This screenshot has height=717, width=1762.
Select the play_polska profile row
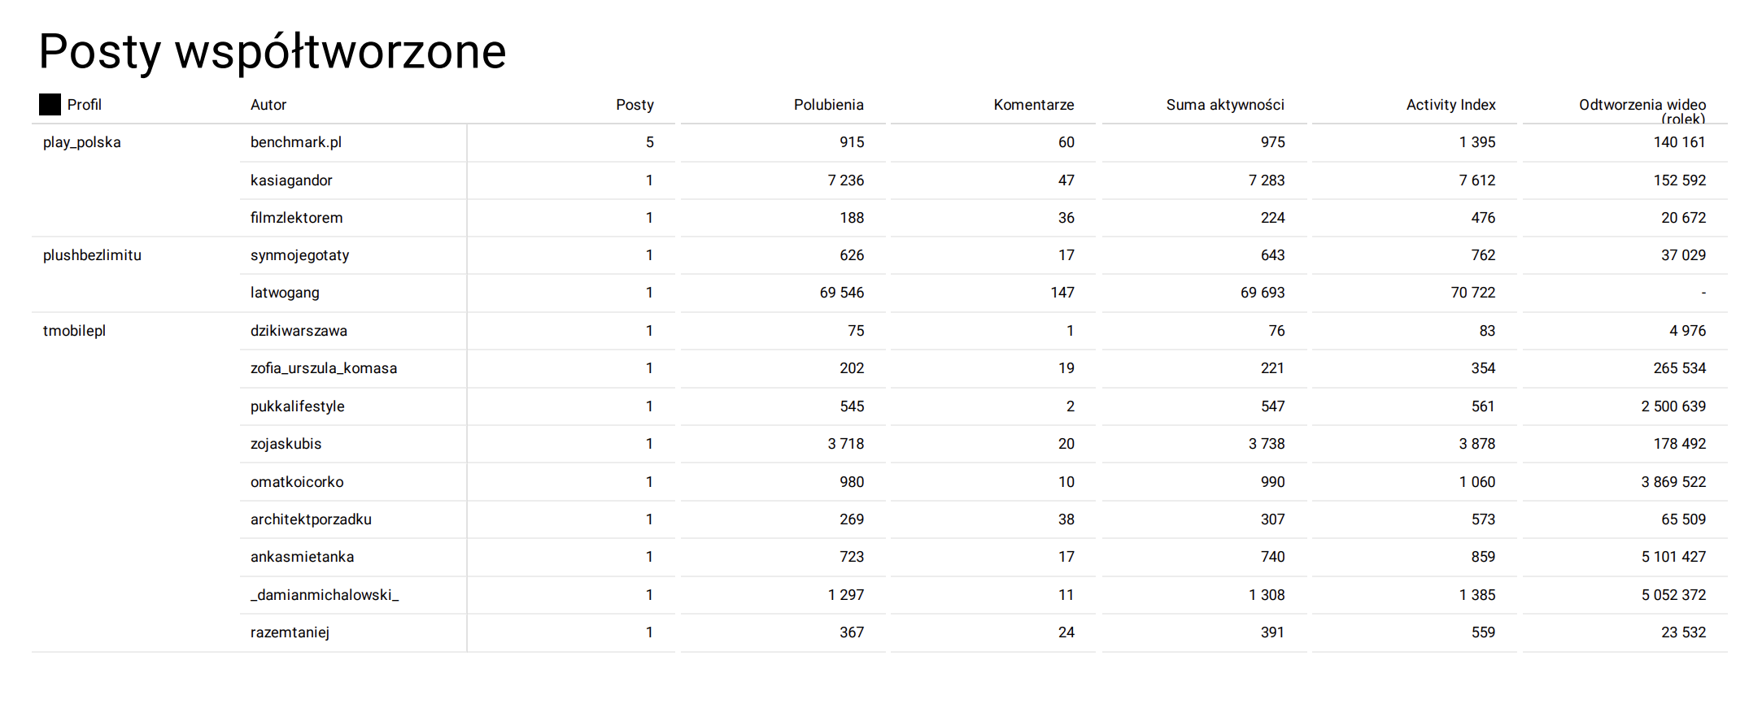coord(82,142)
